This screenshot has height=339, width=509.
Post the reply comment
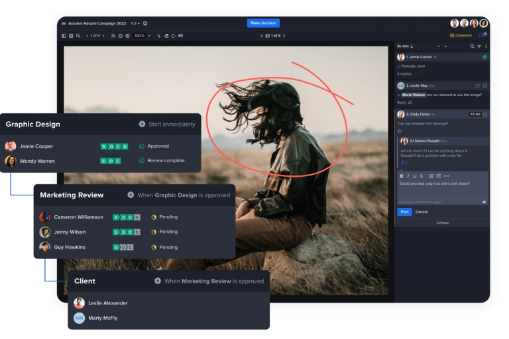(x=404, y=212)
